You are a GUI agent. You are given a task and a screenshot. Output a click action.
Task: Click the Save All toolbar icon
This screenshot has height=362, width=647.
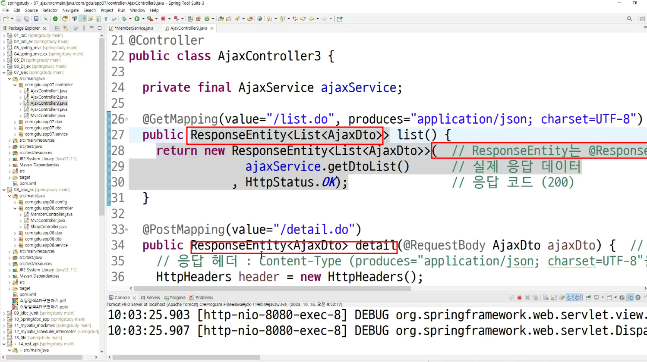tap(27, 19)
